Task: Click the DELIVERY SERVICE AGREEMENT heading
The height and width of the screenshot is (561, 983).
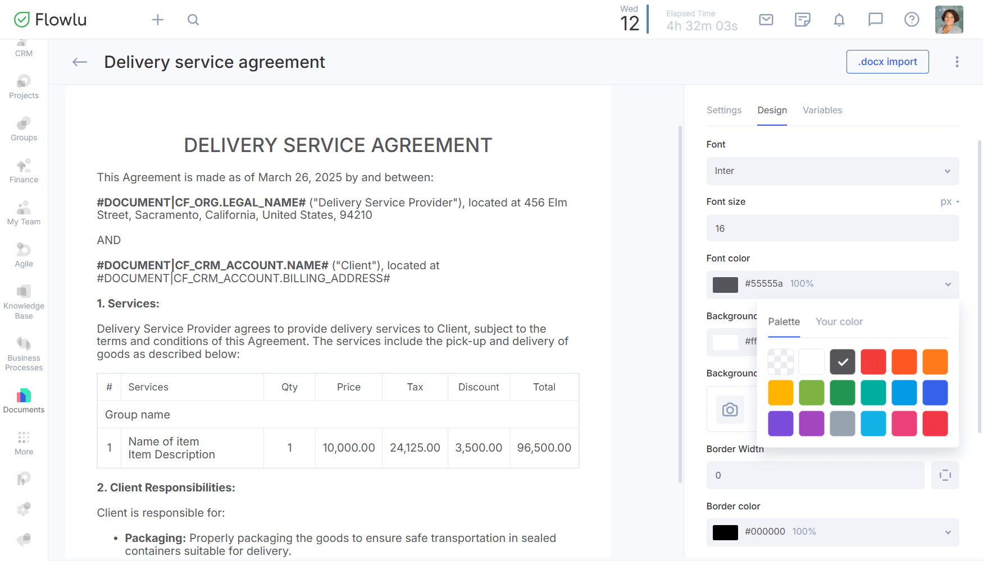Action: click(338, 145)
